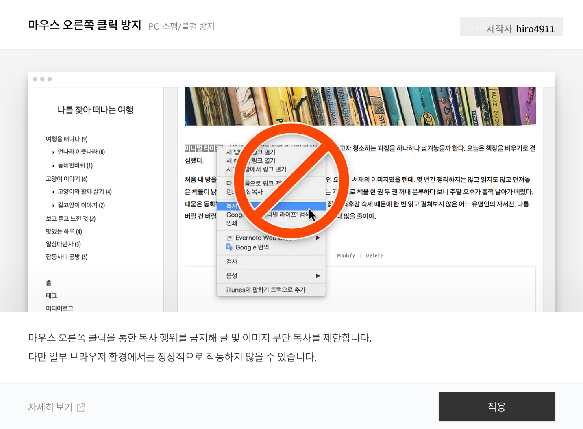Click 미디어로그 in the preview sidebar
This screenshot has height=429, width=583.
(59, 308)
